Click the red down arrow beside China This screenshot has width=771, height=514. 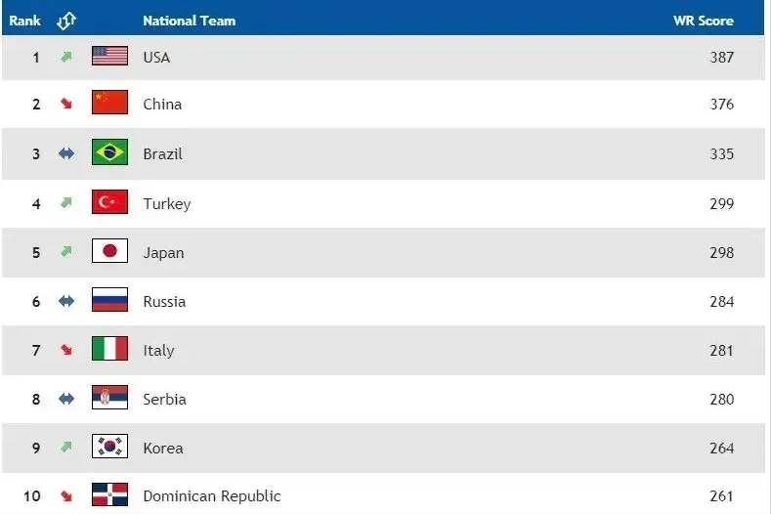point(66,104)
